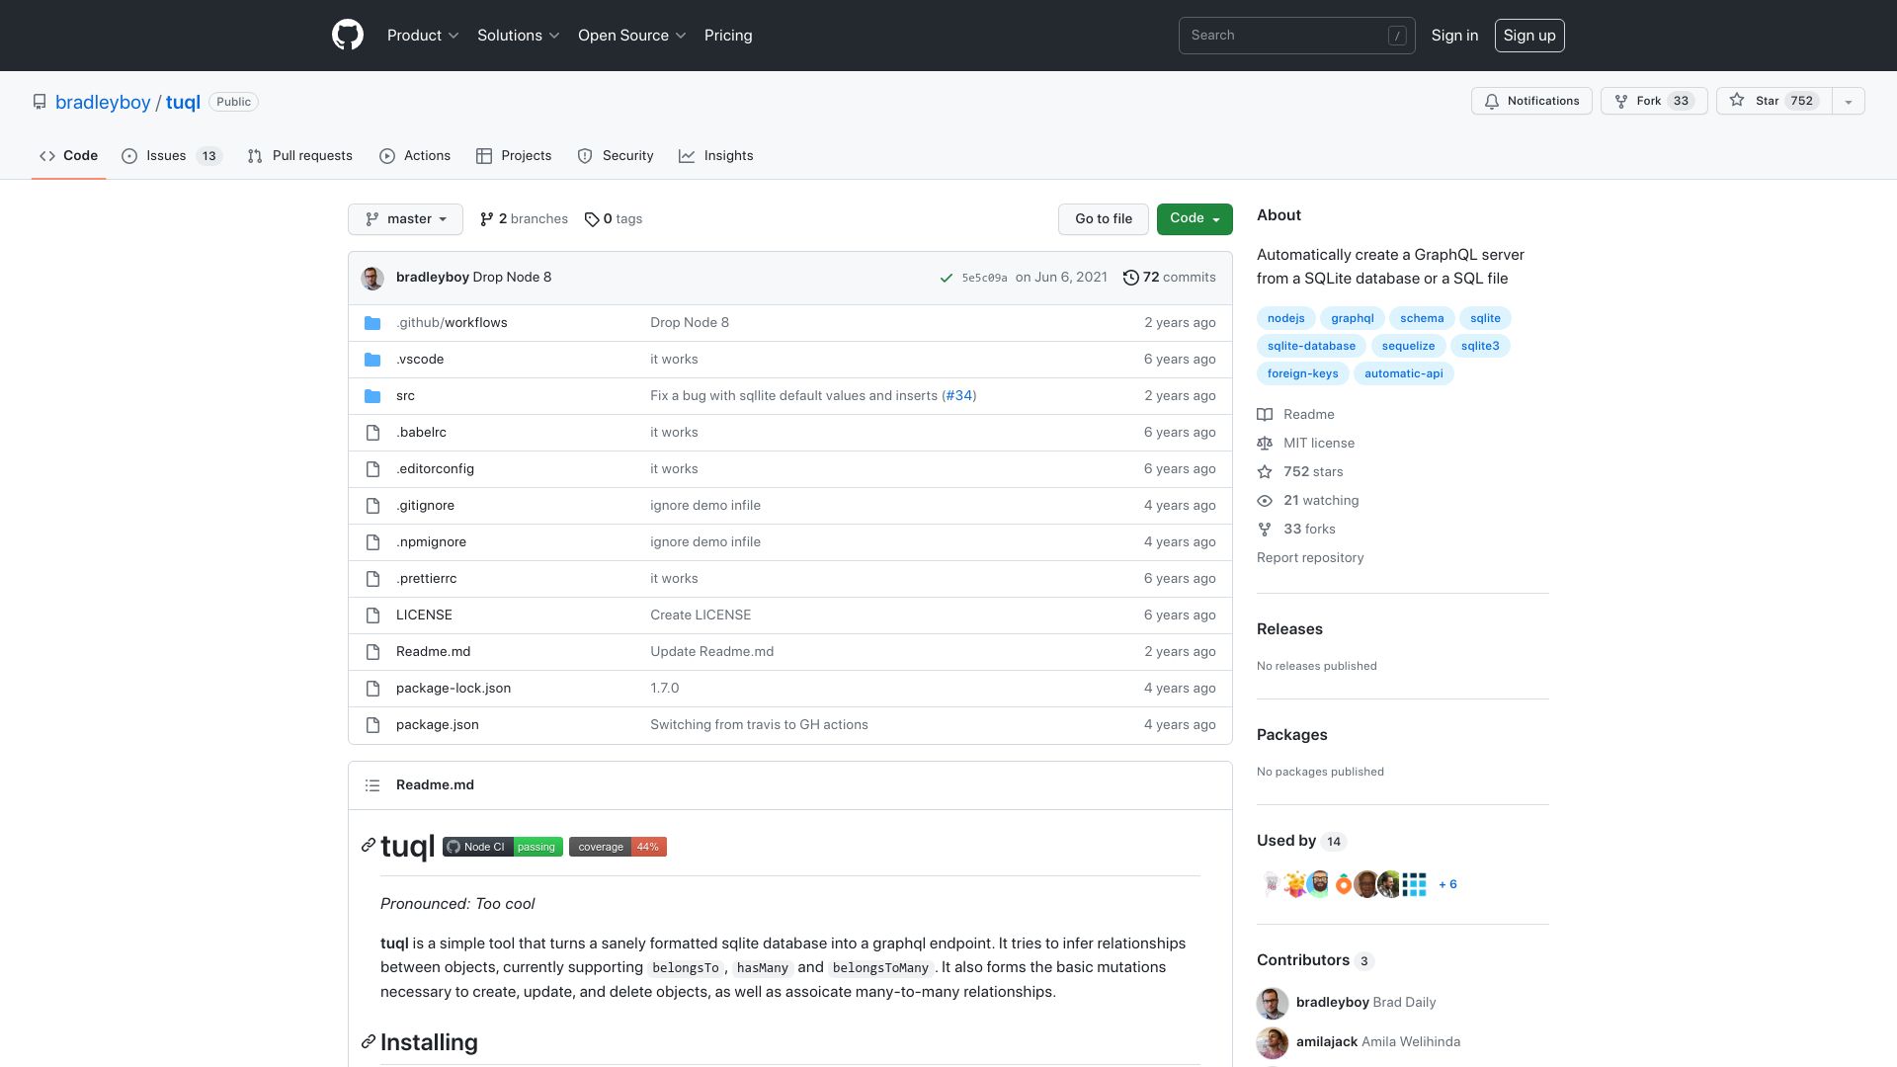This screenshot has width=1897, height=1067.
Task: Open the 72 commits history link
Action: point(1170,278)
